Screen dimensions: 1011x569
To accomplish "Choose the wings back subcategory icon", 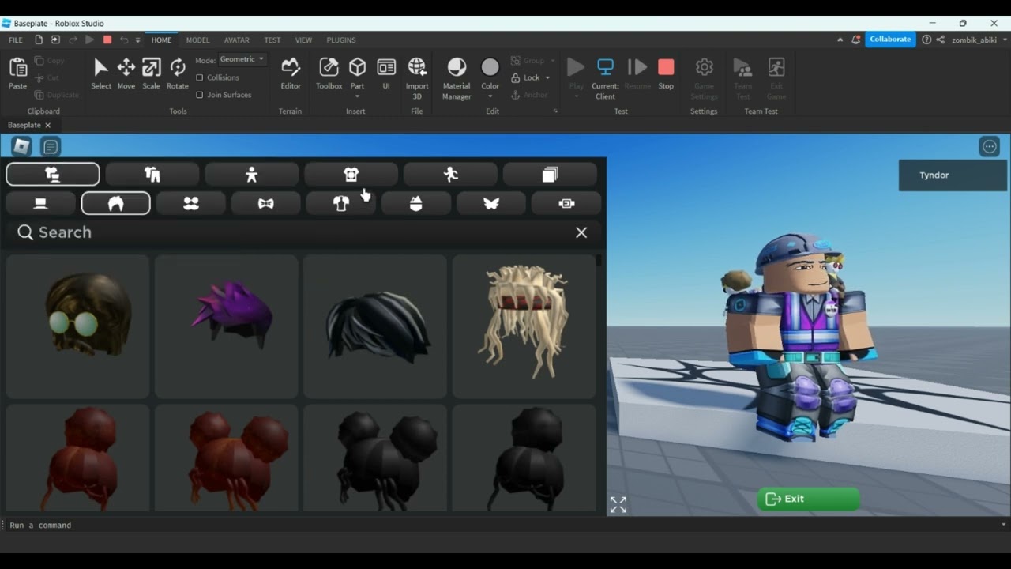I will click(491, 203).
